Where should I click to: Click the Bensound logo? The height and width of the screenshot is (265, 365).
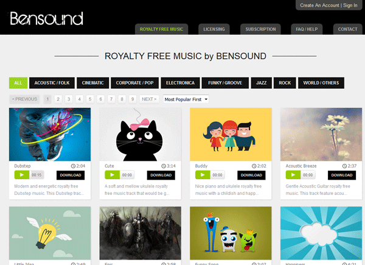click(x=46, y=18)
